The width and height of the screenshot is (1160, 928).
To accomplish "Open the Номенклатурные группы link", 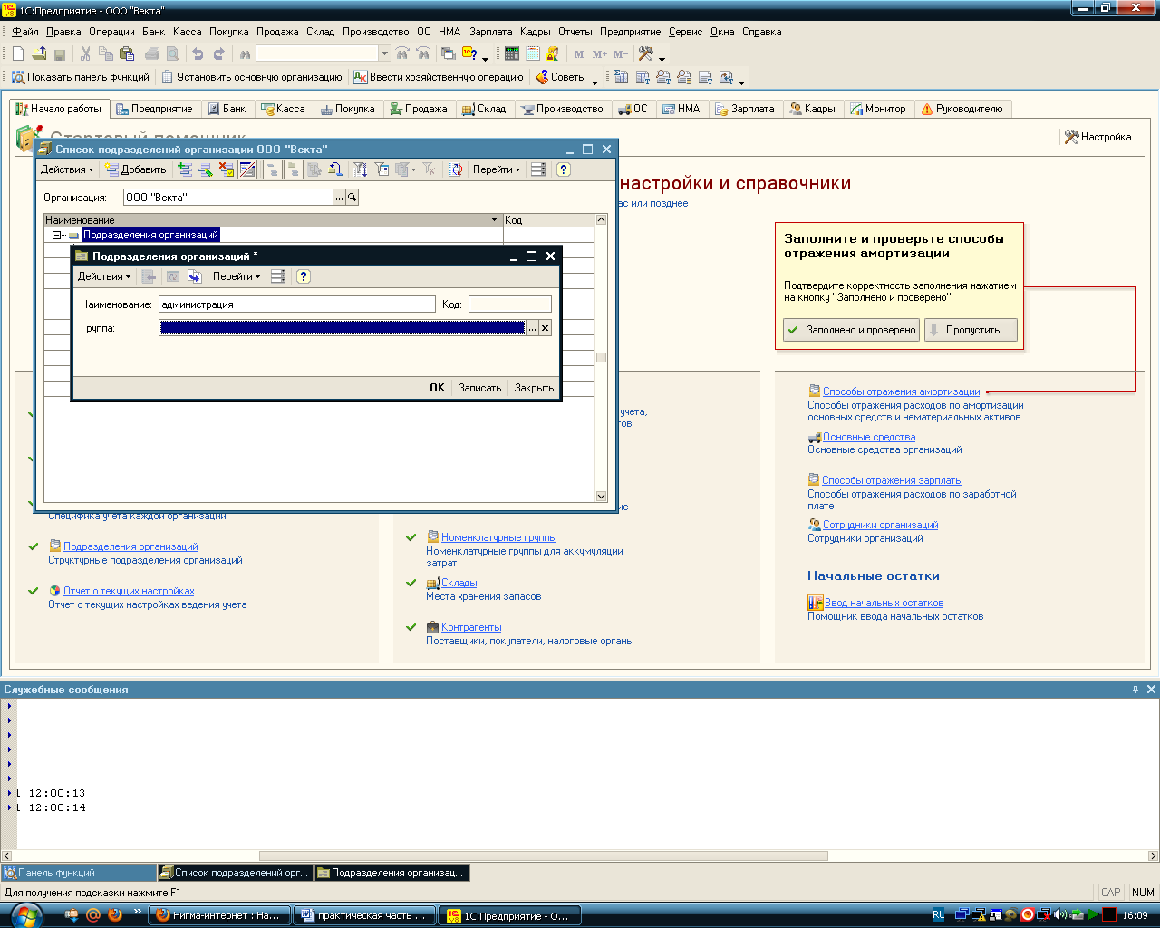I will (x=498, y=537).
